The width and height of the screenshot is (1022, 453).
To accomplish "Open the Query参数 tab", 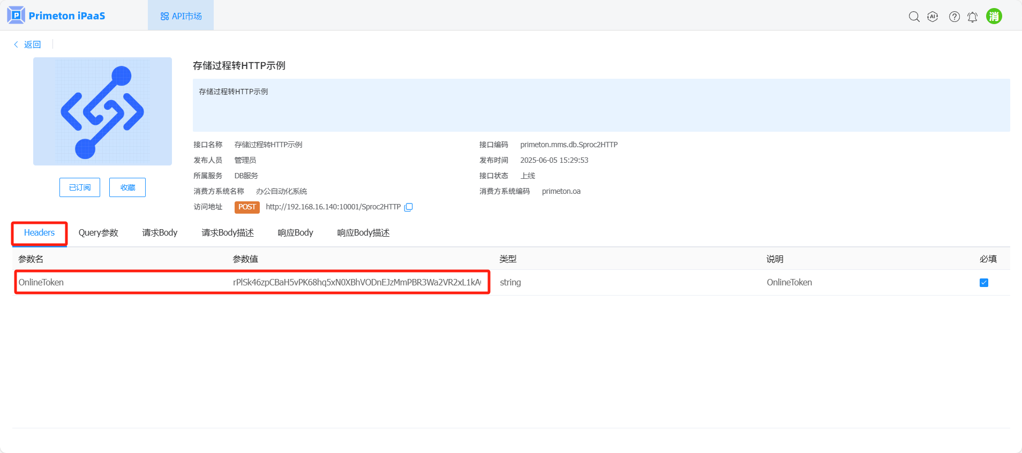I will pyautogui.click(x=98, y=233).
